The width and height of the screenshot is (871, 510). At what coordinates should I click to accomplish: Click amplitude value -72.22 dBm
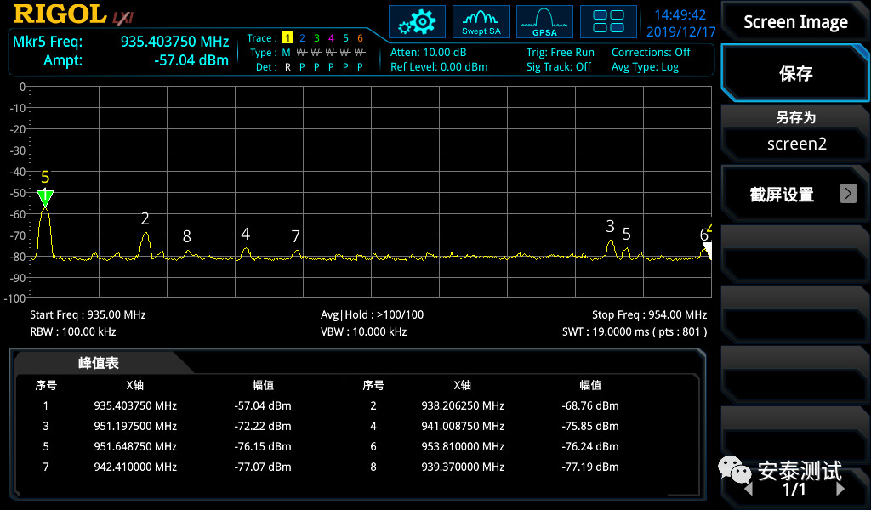click(263, 426)
